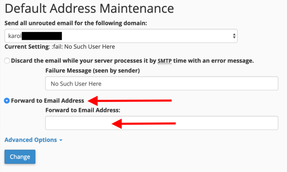This screenshot has width=287, height=172.
Task: Click the up-down arrows on domain selector
Action: [x=234, y=36]
